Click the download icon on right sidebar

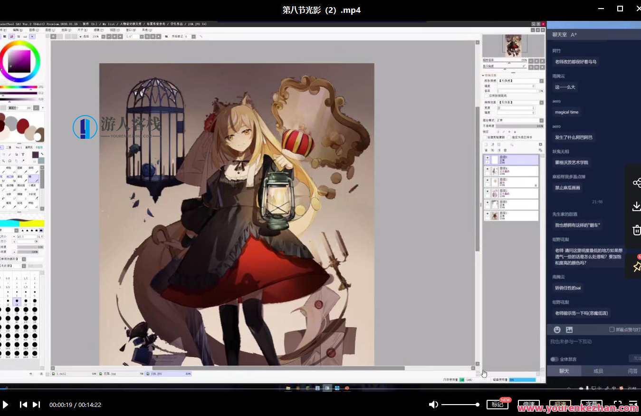pyautogui.click(x=636, y=206)
